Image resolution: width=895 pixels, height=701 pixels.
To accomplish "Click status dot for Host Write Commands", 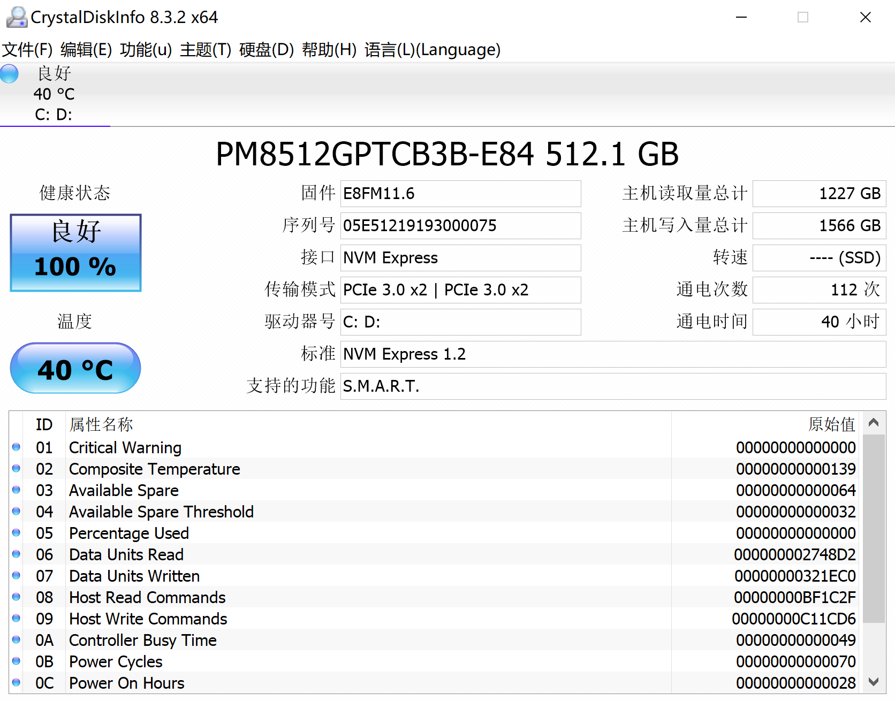I will [x=16, y=618].
